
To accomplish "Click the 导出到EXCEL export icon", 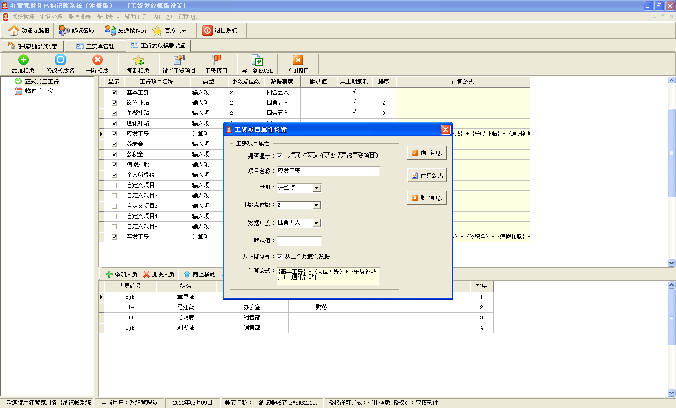I will click(x=257, y=60).
